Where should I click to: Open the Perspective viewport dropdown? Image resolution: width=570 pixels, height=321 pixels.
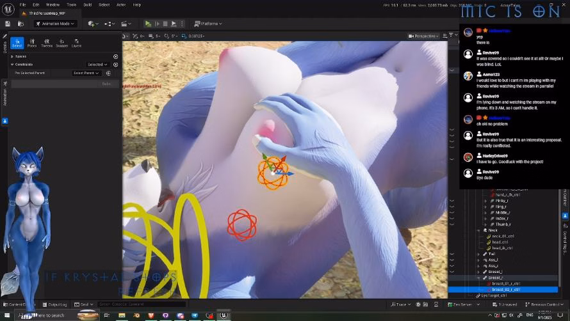[x=423, y=36]
